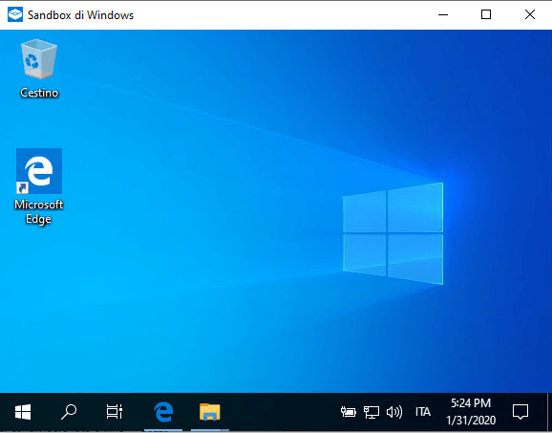Open File Explorer from the taskbar
Viewport: 552px width, 433px height.
210,412
